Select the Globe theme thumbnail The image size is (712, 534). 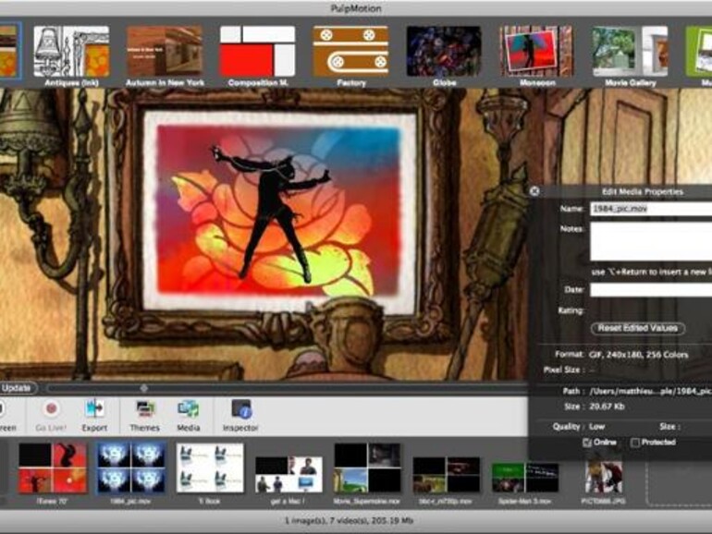[x=444, y=51]
